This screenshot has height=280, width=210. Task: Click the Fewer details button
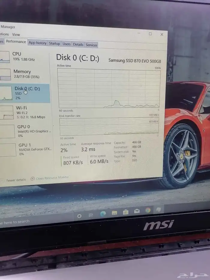click(x=16, y=180)
